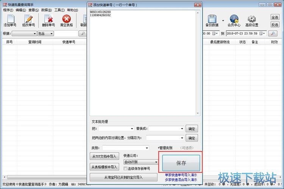Open the end date 2018-07-23 23:59:59 picker
The width and height of the screenshot is (284, 189).
pos(262,34)
